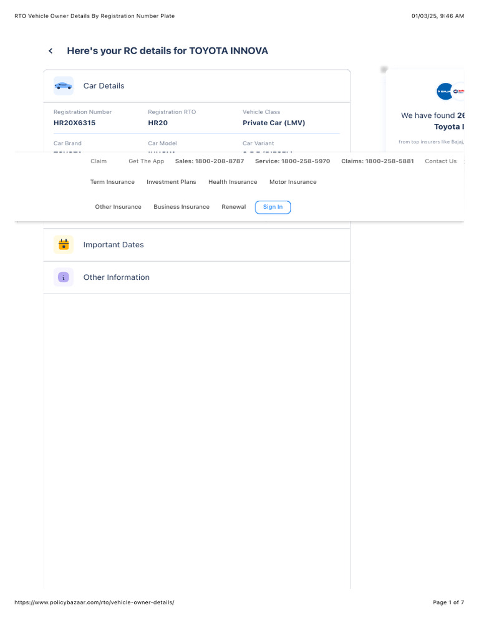Call Sales number 1800-208-8787
The width and height of the screenshot is (479, 638).
click(210, 161)
